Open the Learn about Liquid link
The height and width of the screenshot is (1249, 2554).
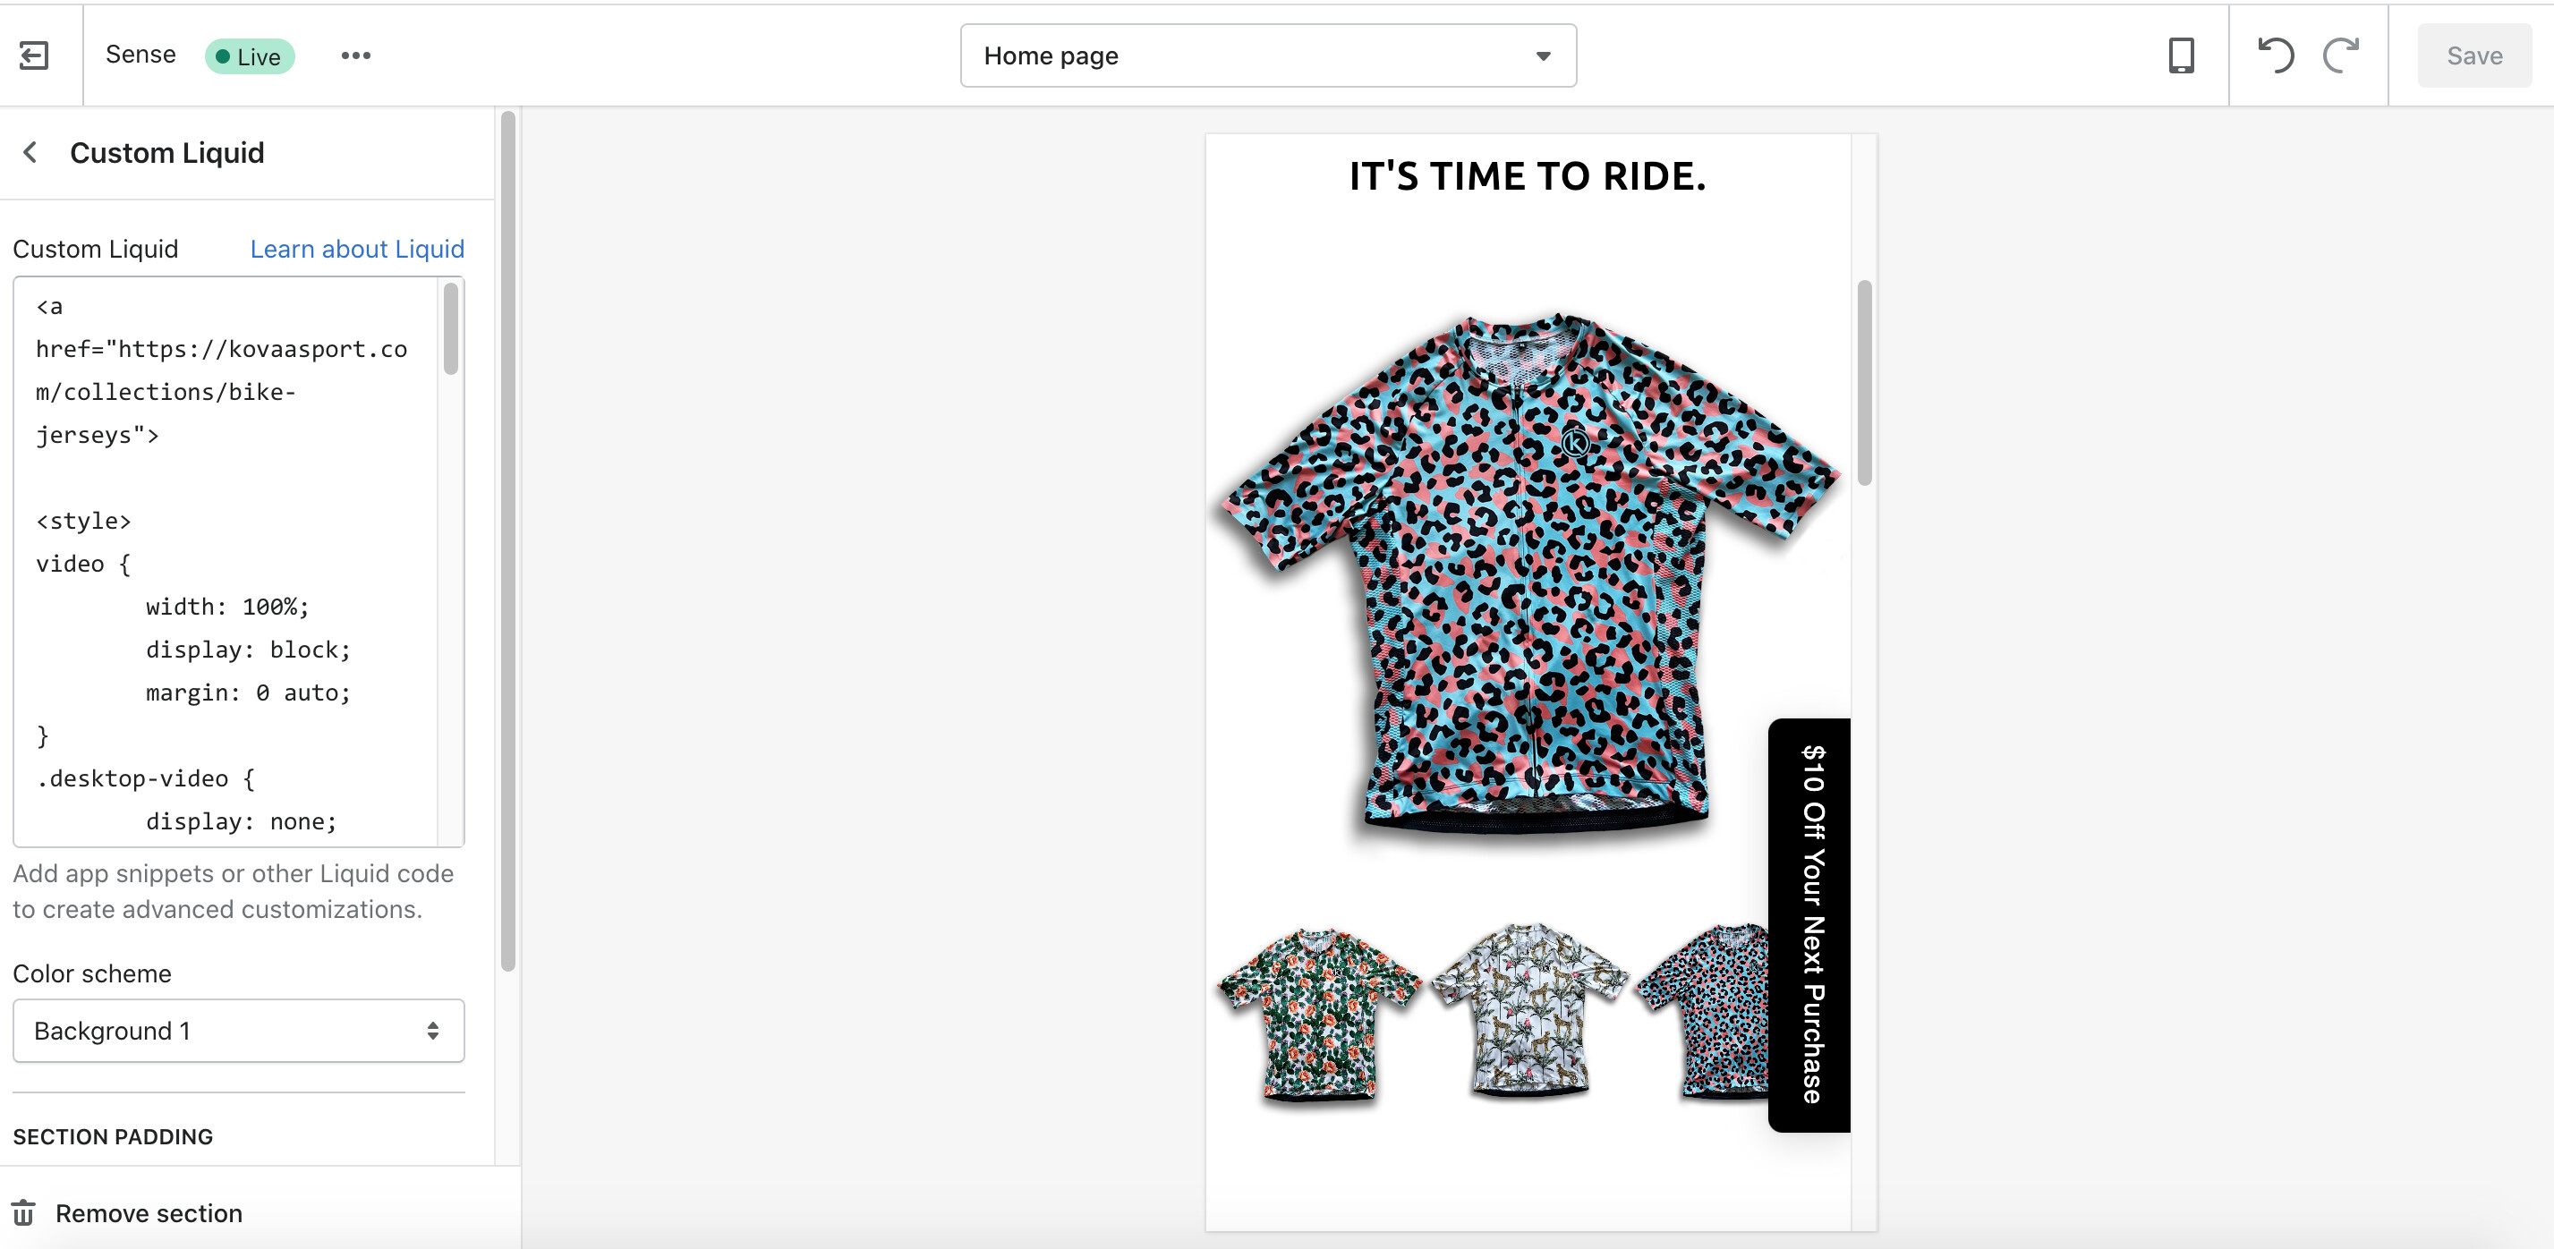(x=357, y=249)
